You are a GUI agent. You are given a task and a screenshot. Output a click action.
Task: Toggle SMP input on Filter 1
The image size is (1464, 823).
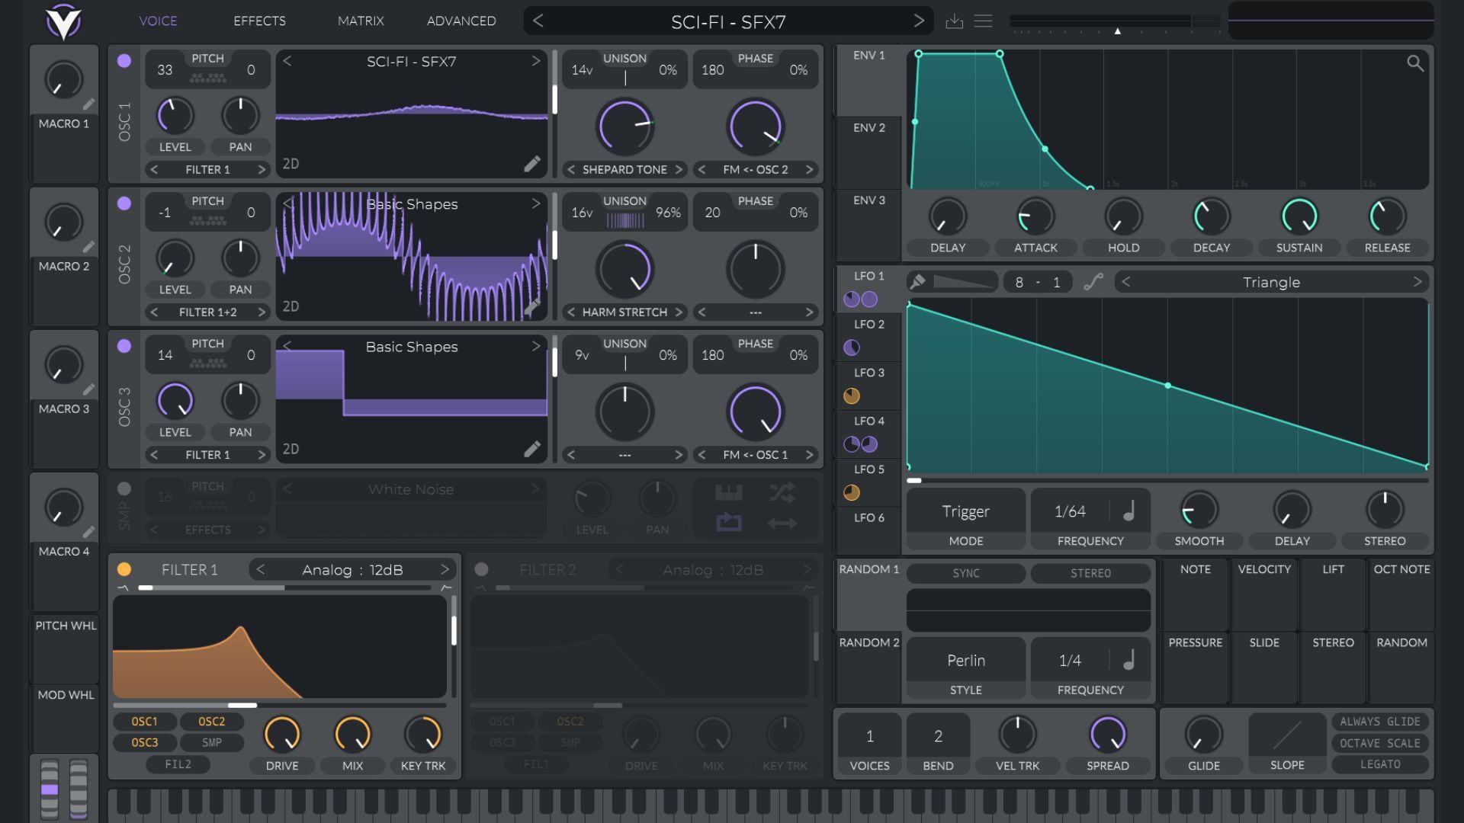pos(211,742)
